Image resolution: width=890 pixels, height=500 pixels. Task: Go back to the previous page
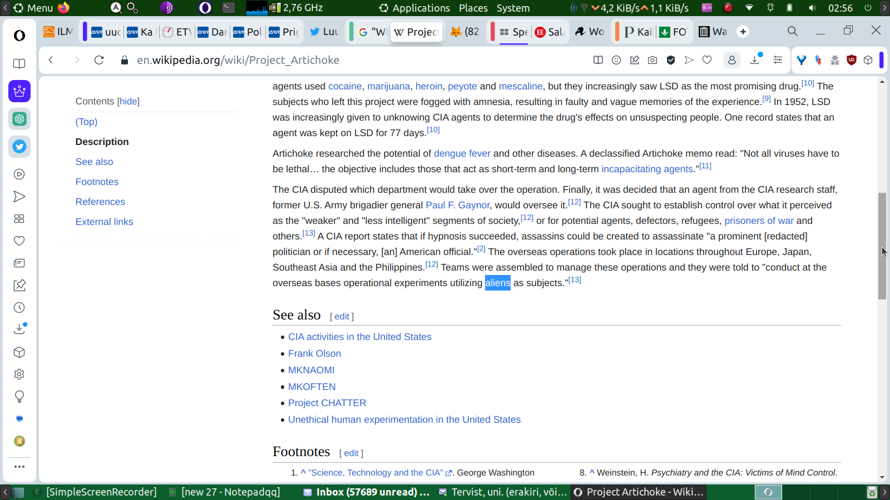[x=51, y=60]
